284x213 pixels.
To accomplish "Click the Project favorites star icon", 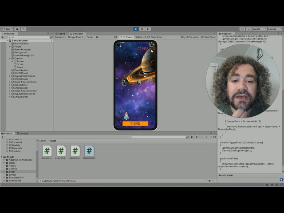I will pyautogui.click(x=206, y=137).
